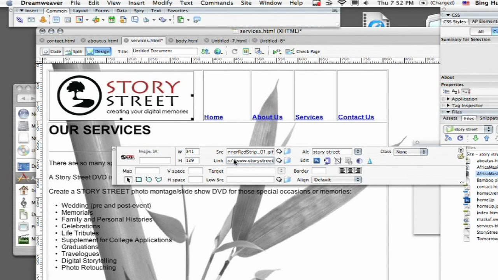Viewport: 498px width, 280px height.
Task: Click the Refresh icon in Files panel
Action: (460, 138)
